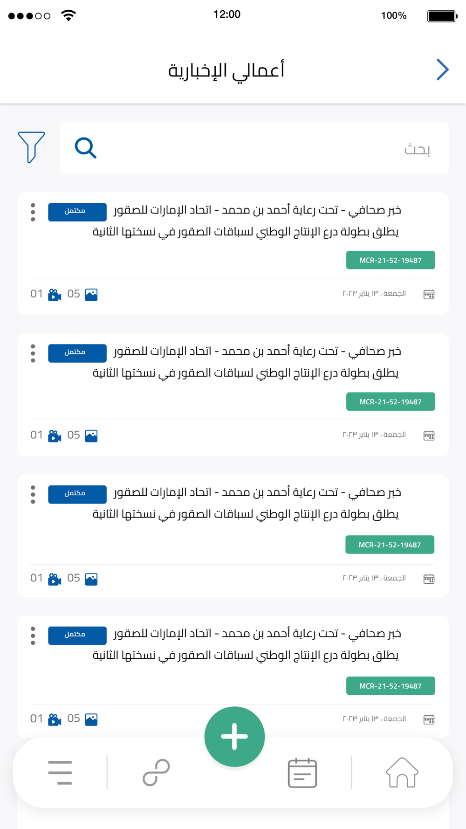
Task: Go back using the header chevron arrow
Action: click(442, 70)
